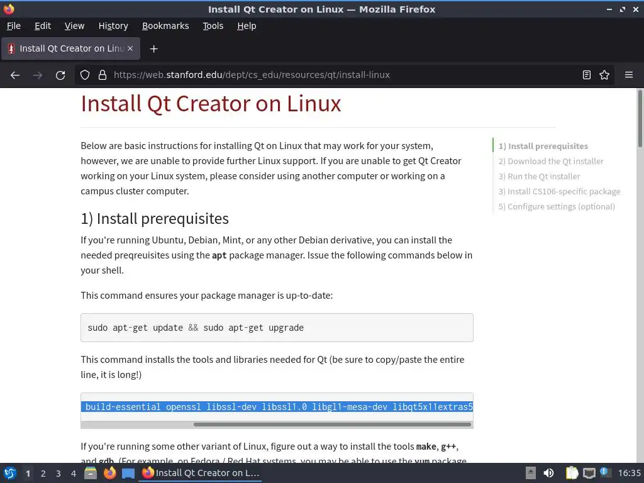Toggle reader view icon
The width and height of the screenshot is (644, 483).
(x=587, y=75)
